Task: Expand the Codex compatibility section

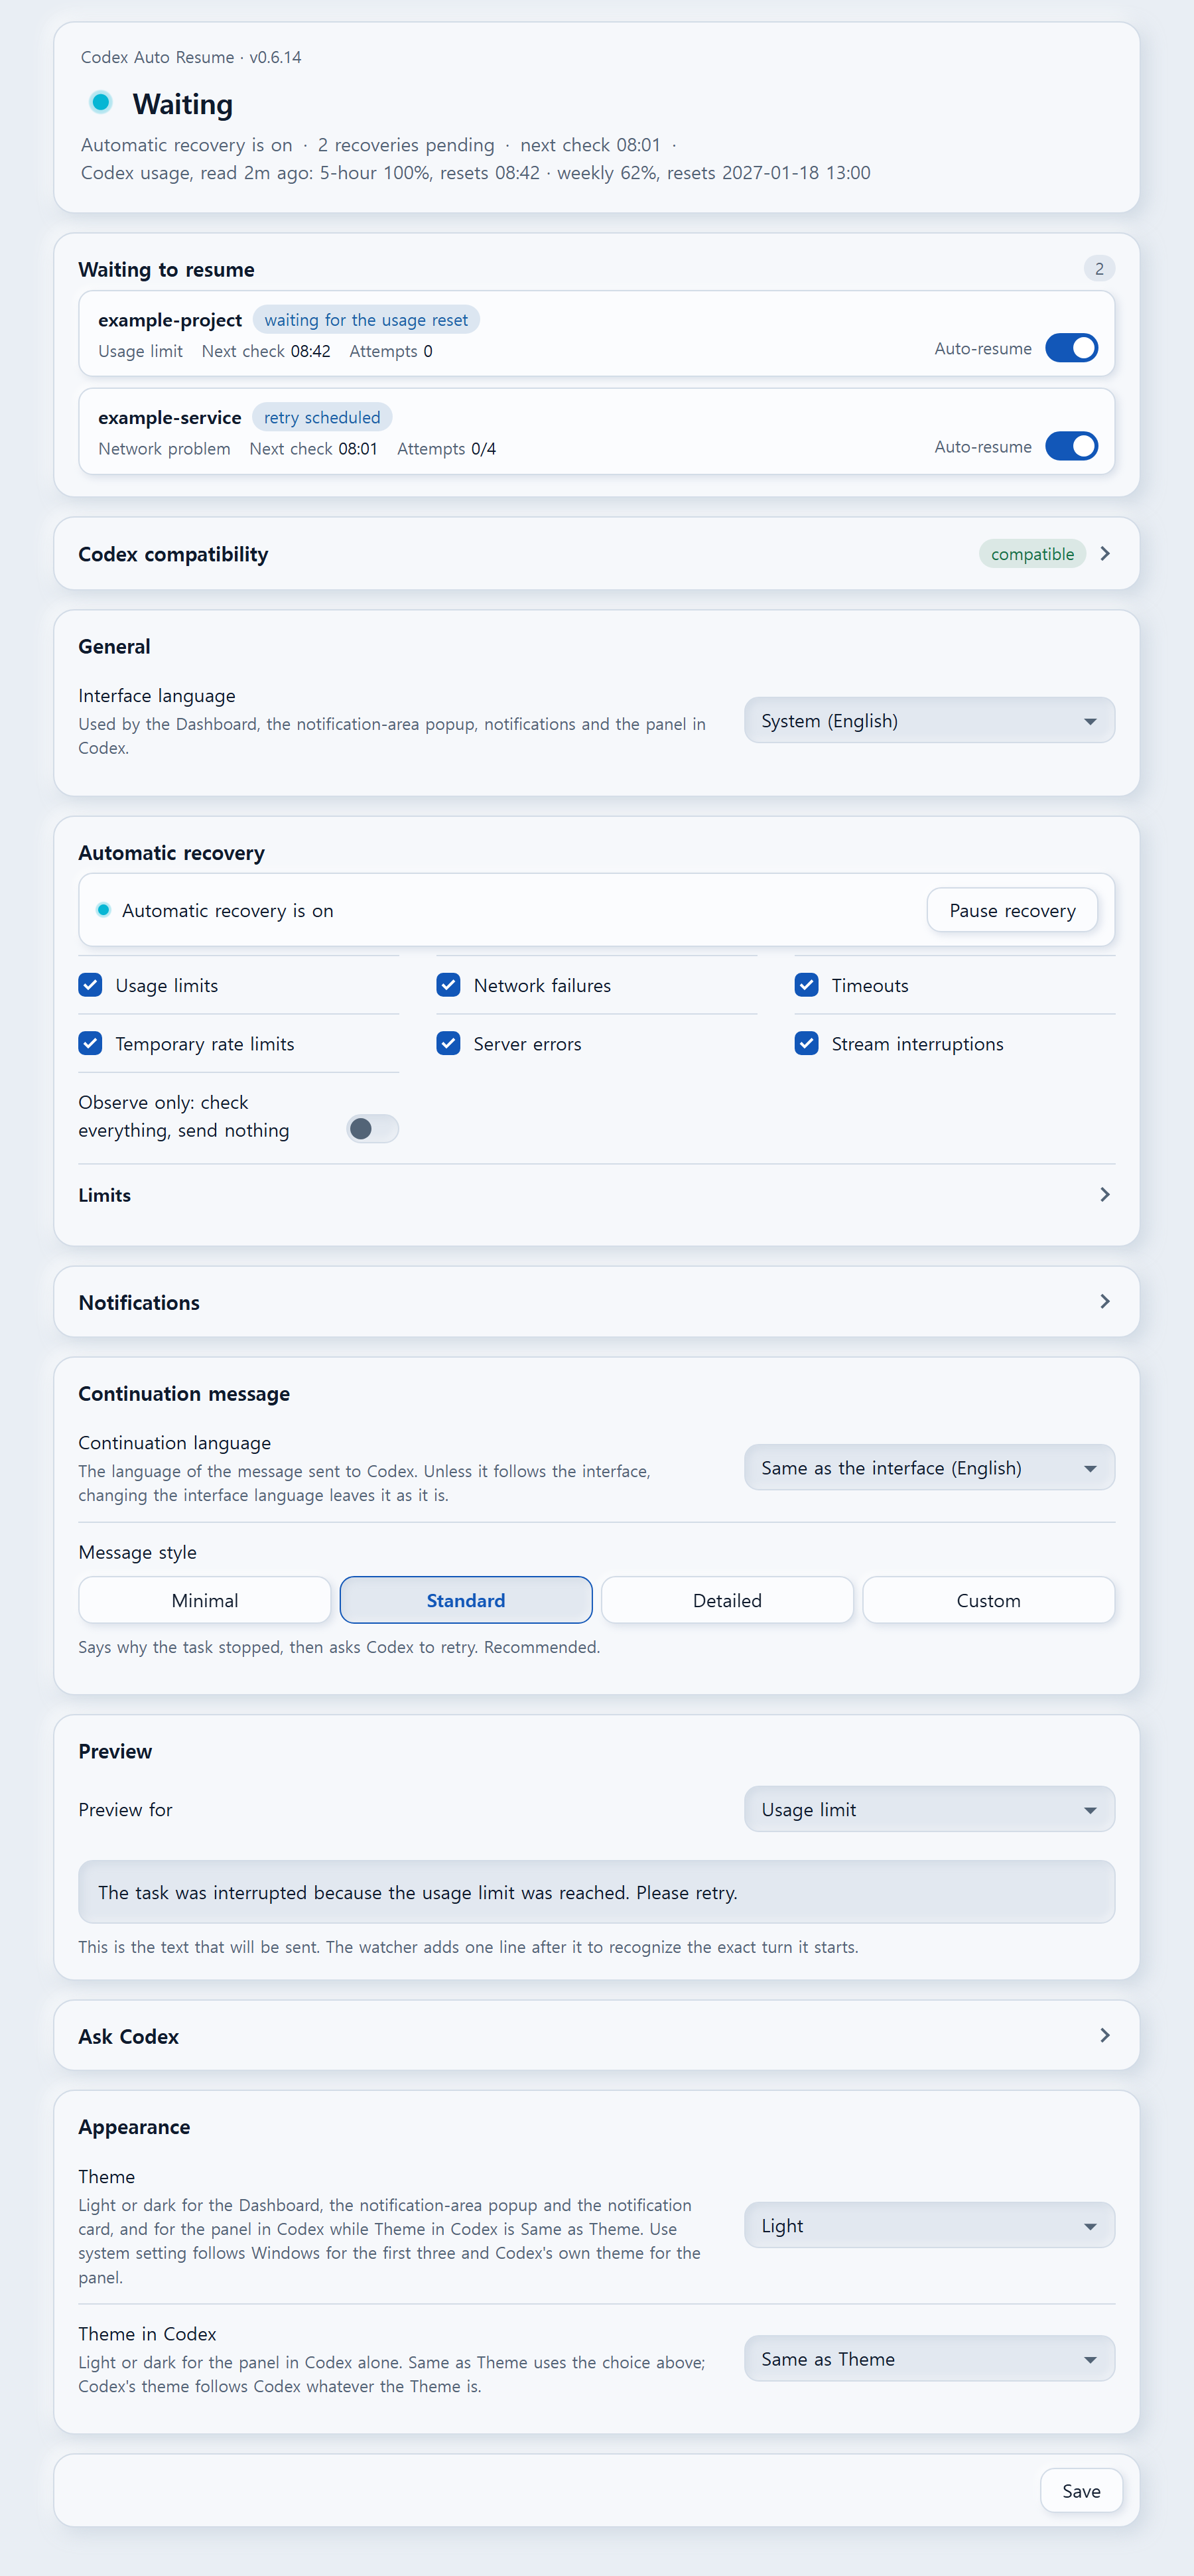Action: point(596,554)
